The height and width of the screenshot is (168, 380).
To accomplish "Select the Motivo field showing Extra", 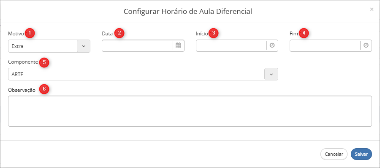I will pos(49,46).
